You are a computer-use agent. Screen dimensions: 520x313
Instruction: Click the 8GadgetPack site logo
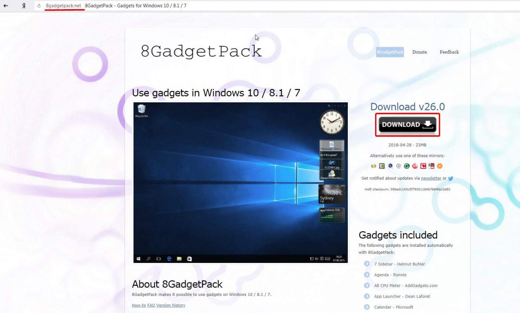coord(201,51)
